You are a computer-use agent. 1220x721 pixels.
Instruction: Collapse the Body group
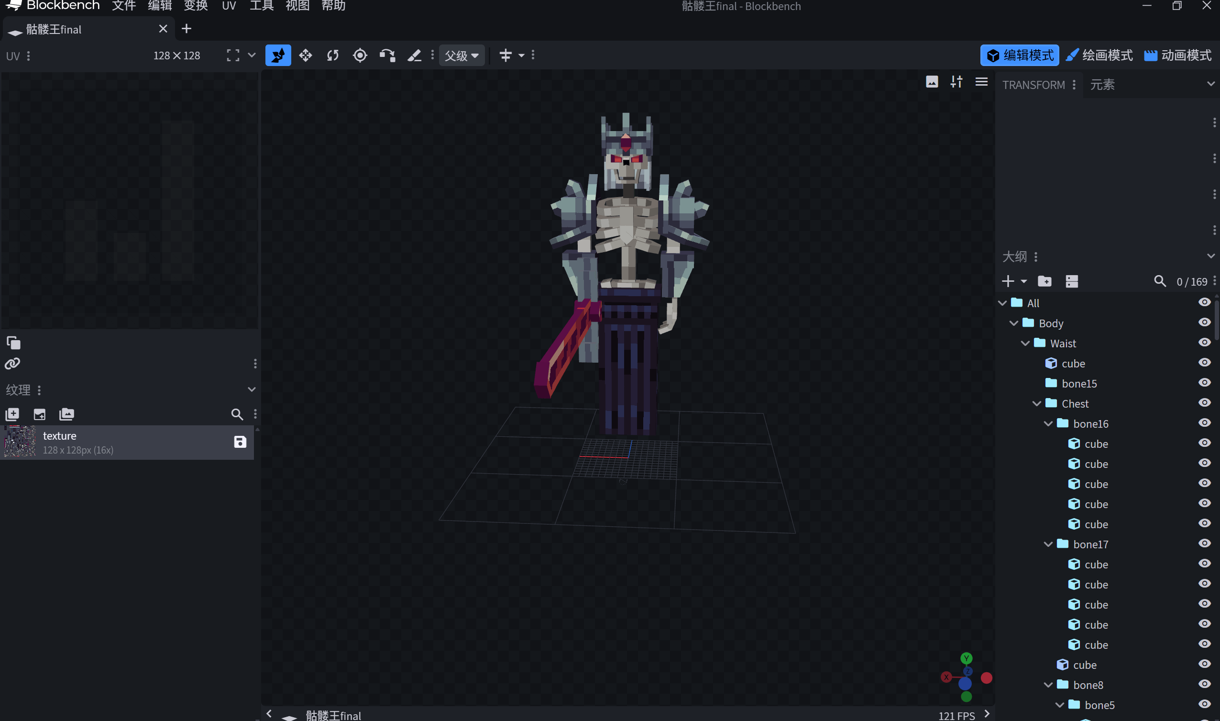click(1013, 323)
